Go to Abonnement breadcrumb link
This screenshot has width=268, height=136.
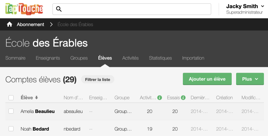tap(31, 24)
